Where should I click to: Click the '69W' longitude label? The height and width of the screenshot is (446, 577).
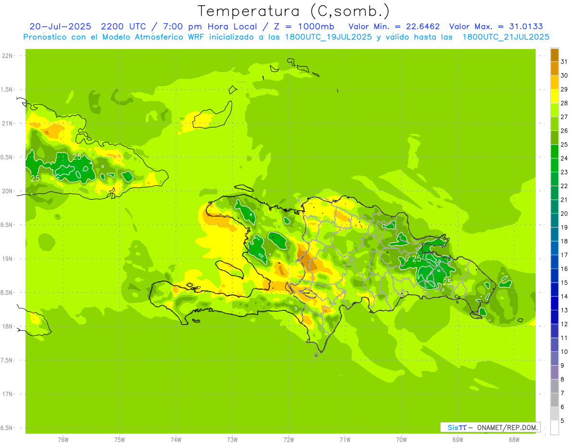coord(458,439)
